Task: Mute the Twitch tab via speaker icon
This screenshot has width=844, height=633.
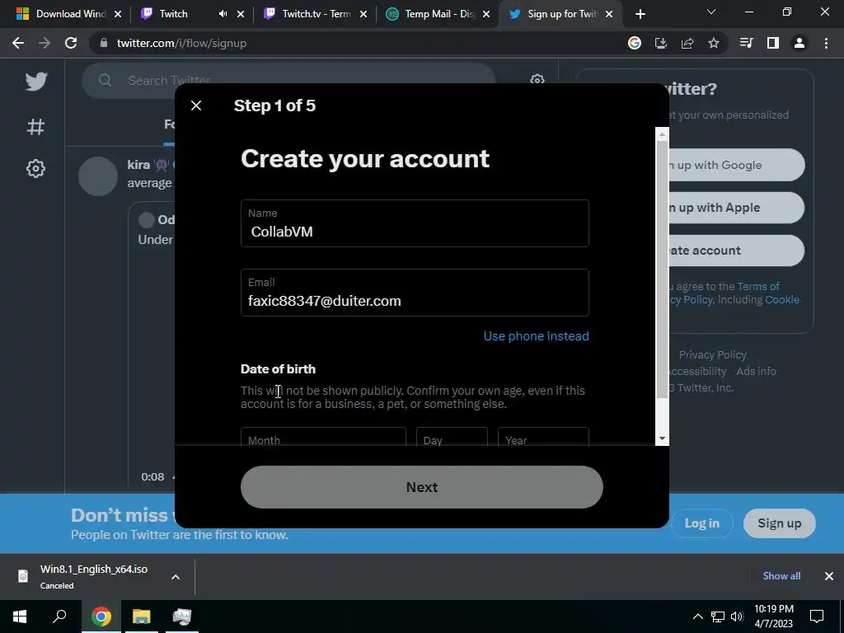Action: coord(223,14)
